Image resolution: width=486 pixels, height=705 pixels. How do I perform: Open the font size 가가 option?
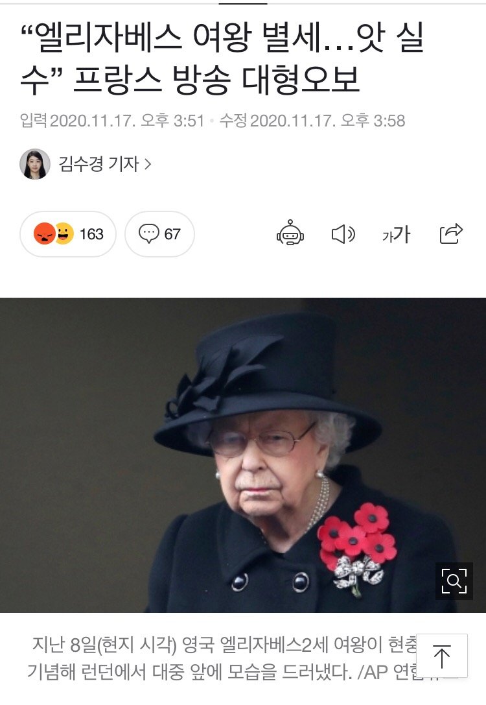pos(396,234)
